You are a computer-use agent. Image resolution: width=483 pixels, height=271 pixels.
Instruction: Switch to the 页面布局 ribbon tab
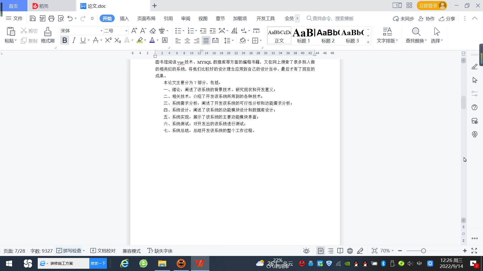coord(146,18)
